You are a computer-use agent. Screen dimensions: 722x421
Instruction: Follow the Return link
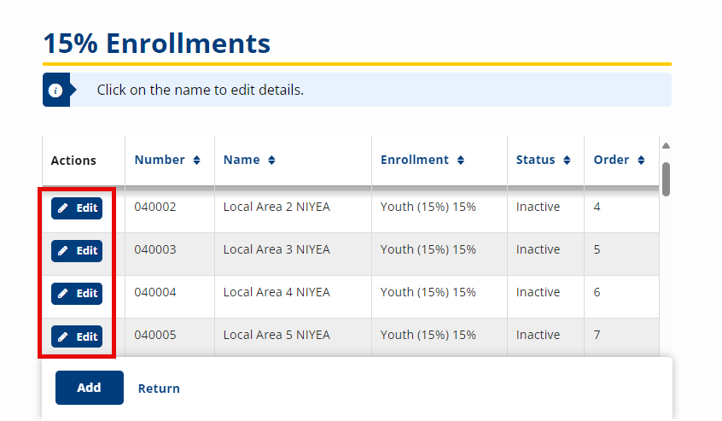coord(159,389)
